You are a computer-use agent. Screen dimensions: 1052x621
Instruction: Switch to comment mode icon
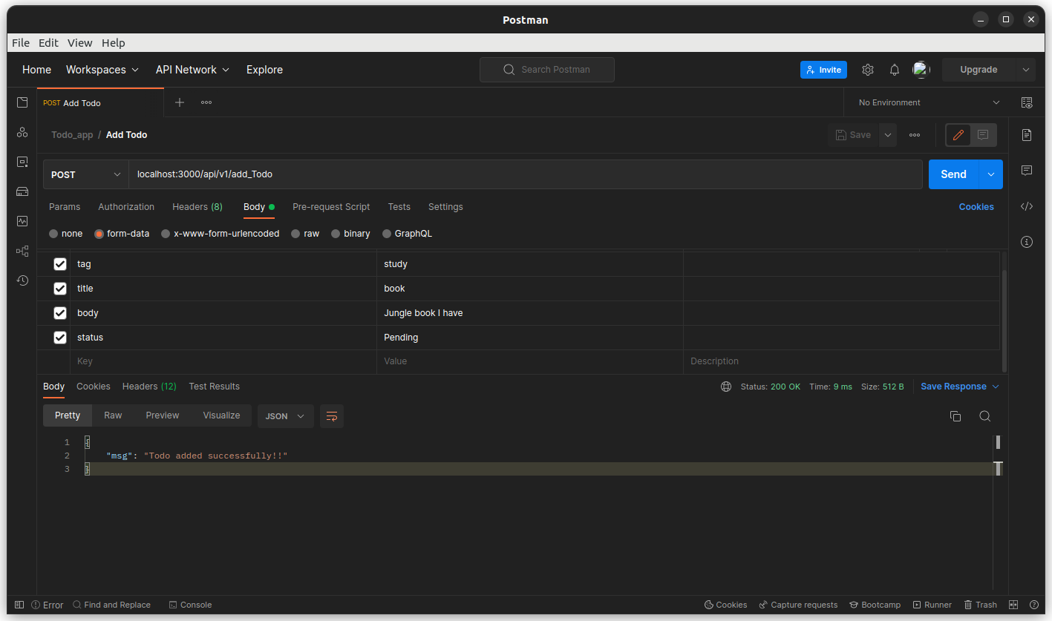click(x=983, y=135)
